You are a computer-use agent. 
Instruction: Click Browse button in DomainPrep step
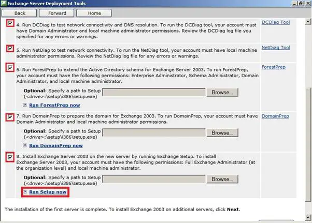[x=222, y=133]
